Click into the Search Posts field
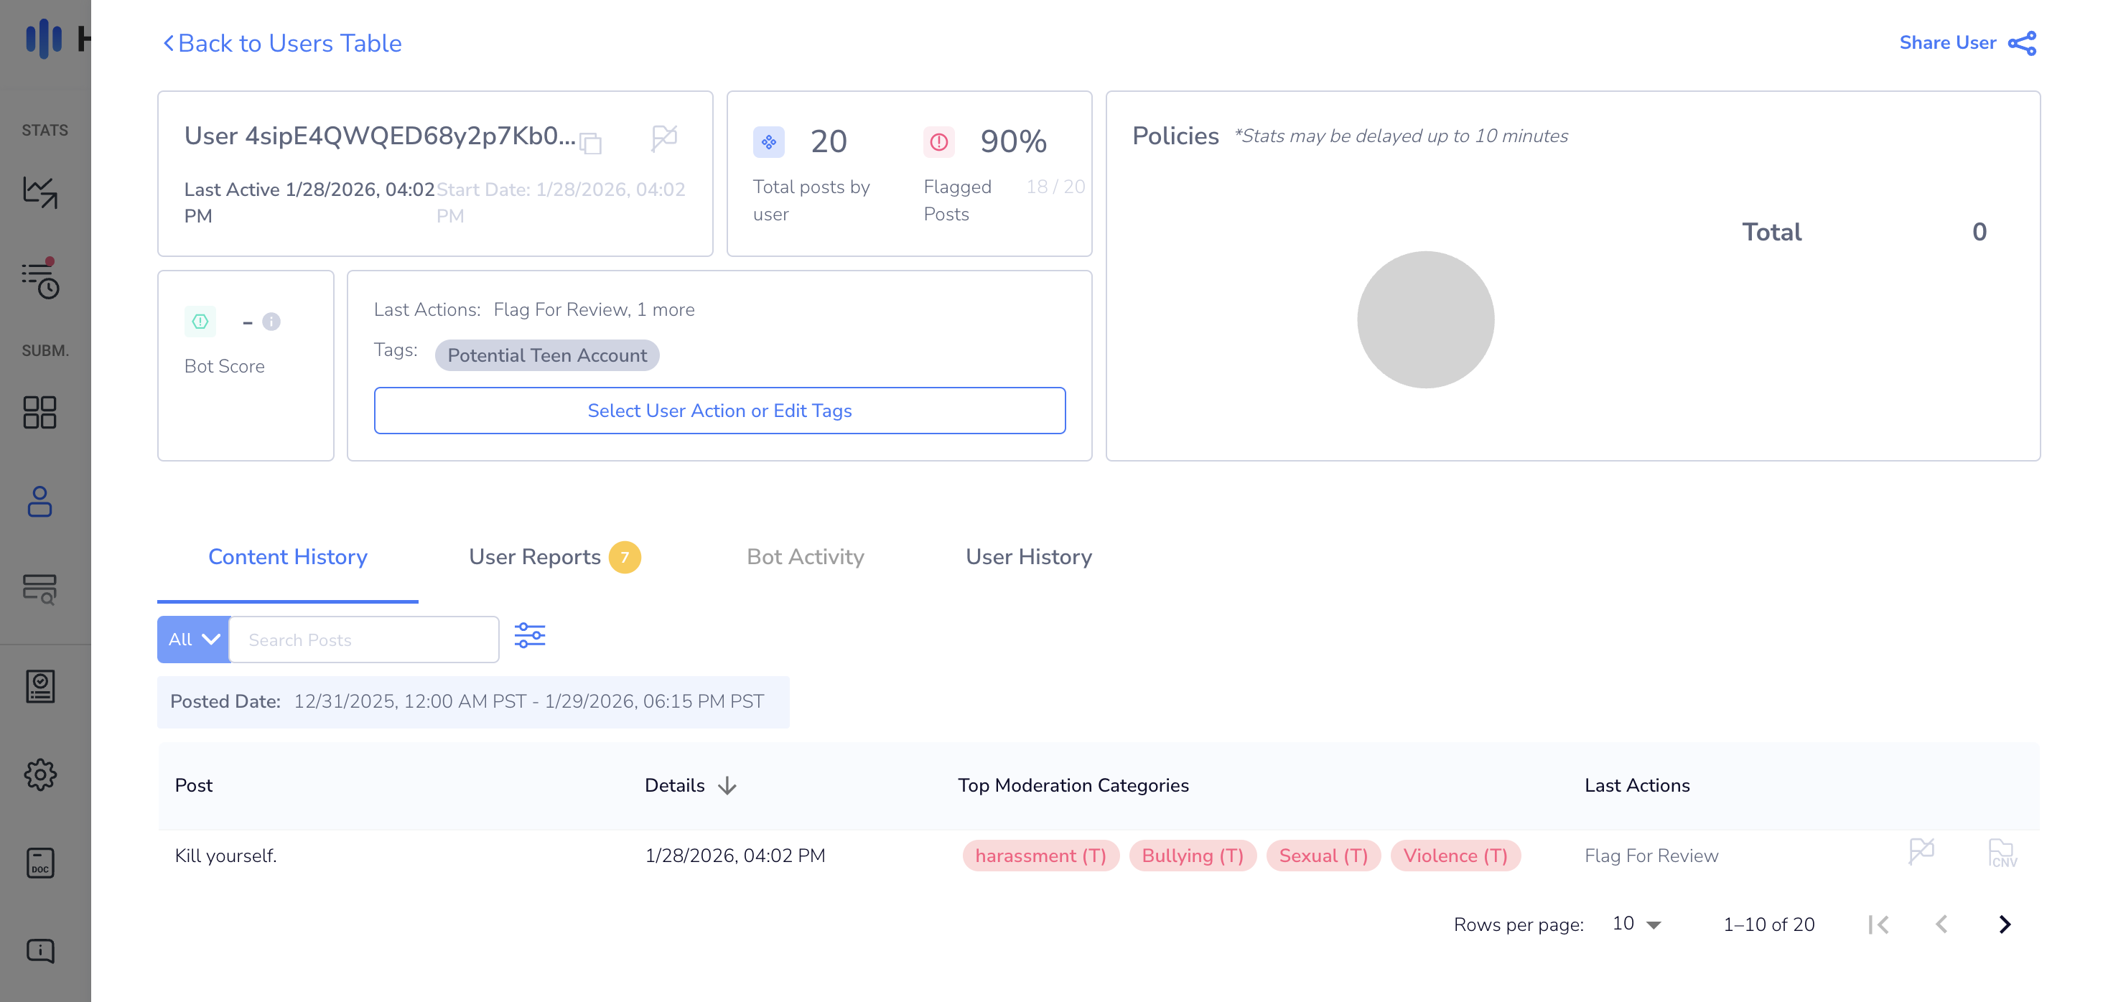The image size is (2103, 1002). pos(364,640)
